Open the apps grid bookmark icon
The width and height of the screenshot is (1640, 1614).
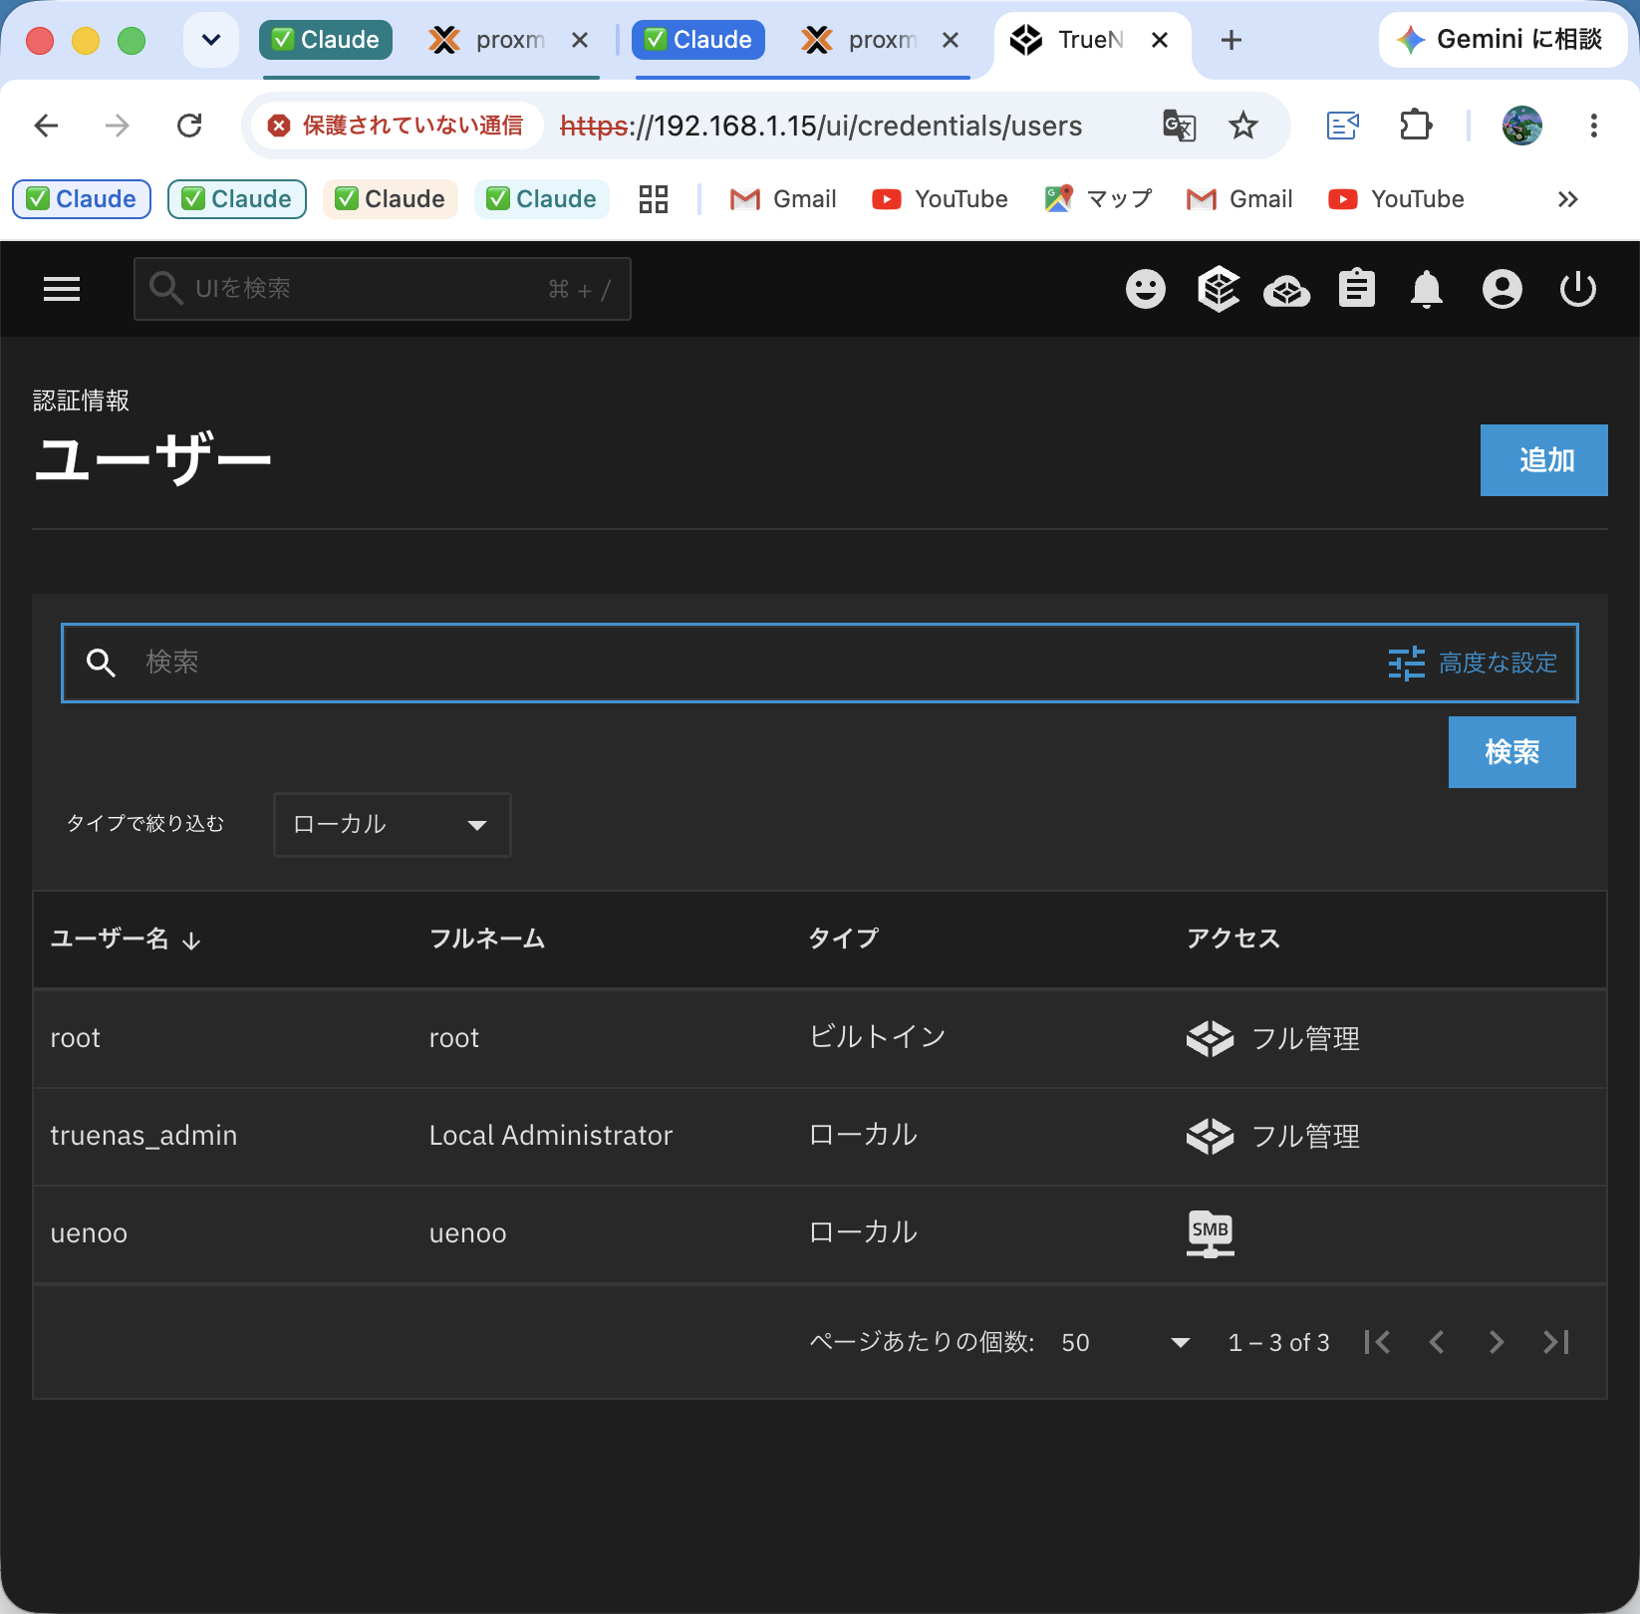click(654, 199)
